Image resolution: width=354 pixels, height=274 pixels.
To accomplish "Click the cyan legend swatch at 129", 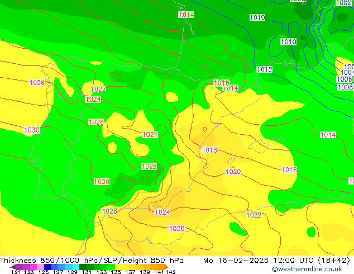I will coord(76,267).
